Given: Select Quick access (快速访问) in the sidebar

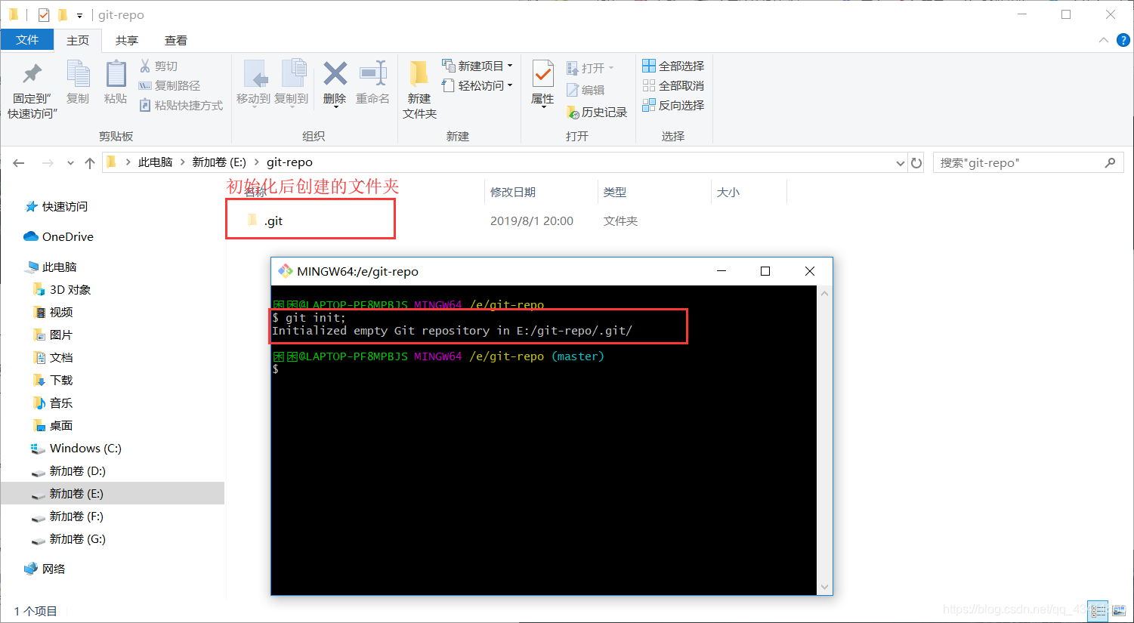Looking at the screenshot, I should [x=57, y=207].
